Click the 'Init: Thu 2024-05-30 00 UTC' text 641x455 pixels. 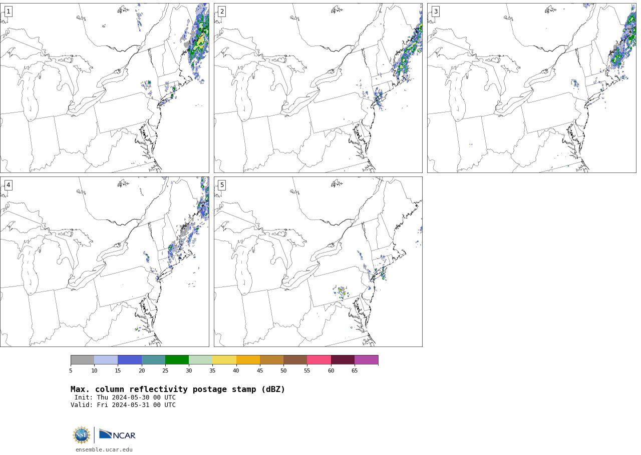click(x=125, y=398)
